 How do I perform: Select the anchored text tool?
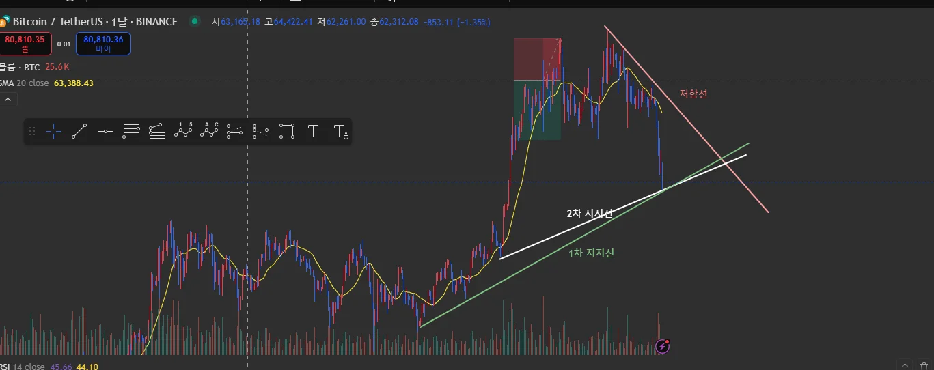click(340, 132)
